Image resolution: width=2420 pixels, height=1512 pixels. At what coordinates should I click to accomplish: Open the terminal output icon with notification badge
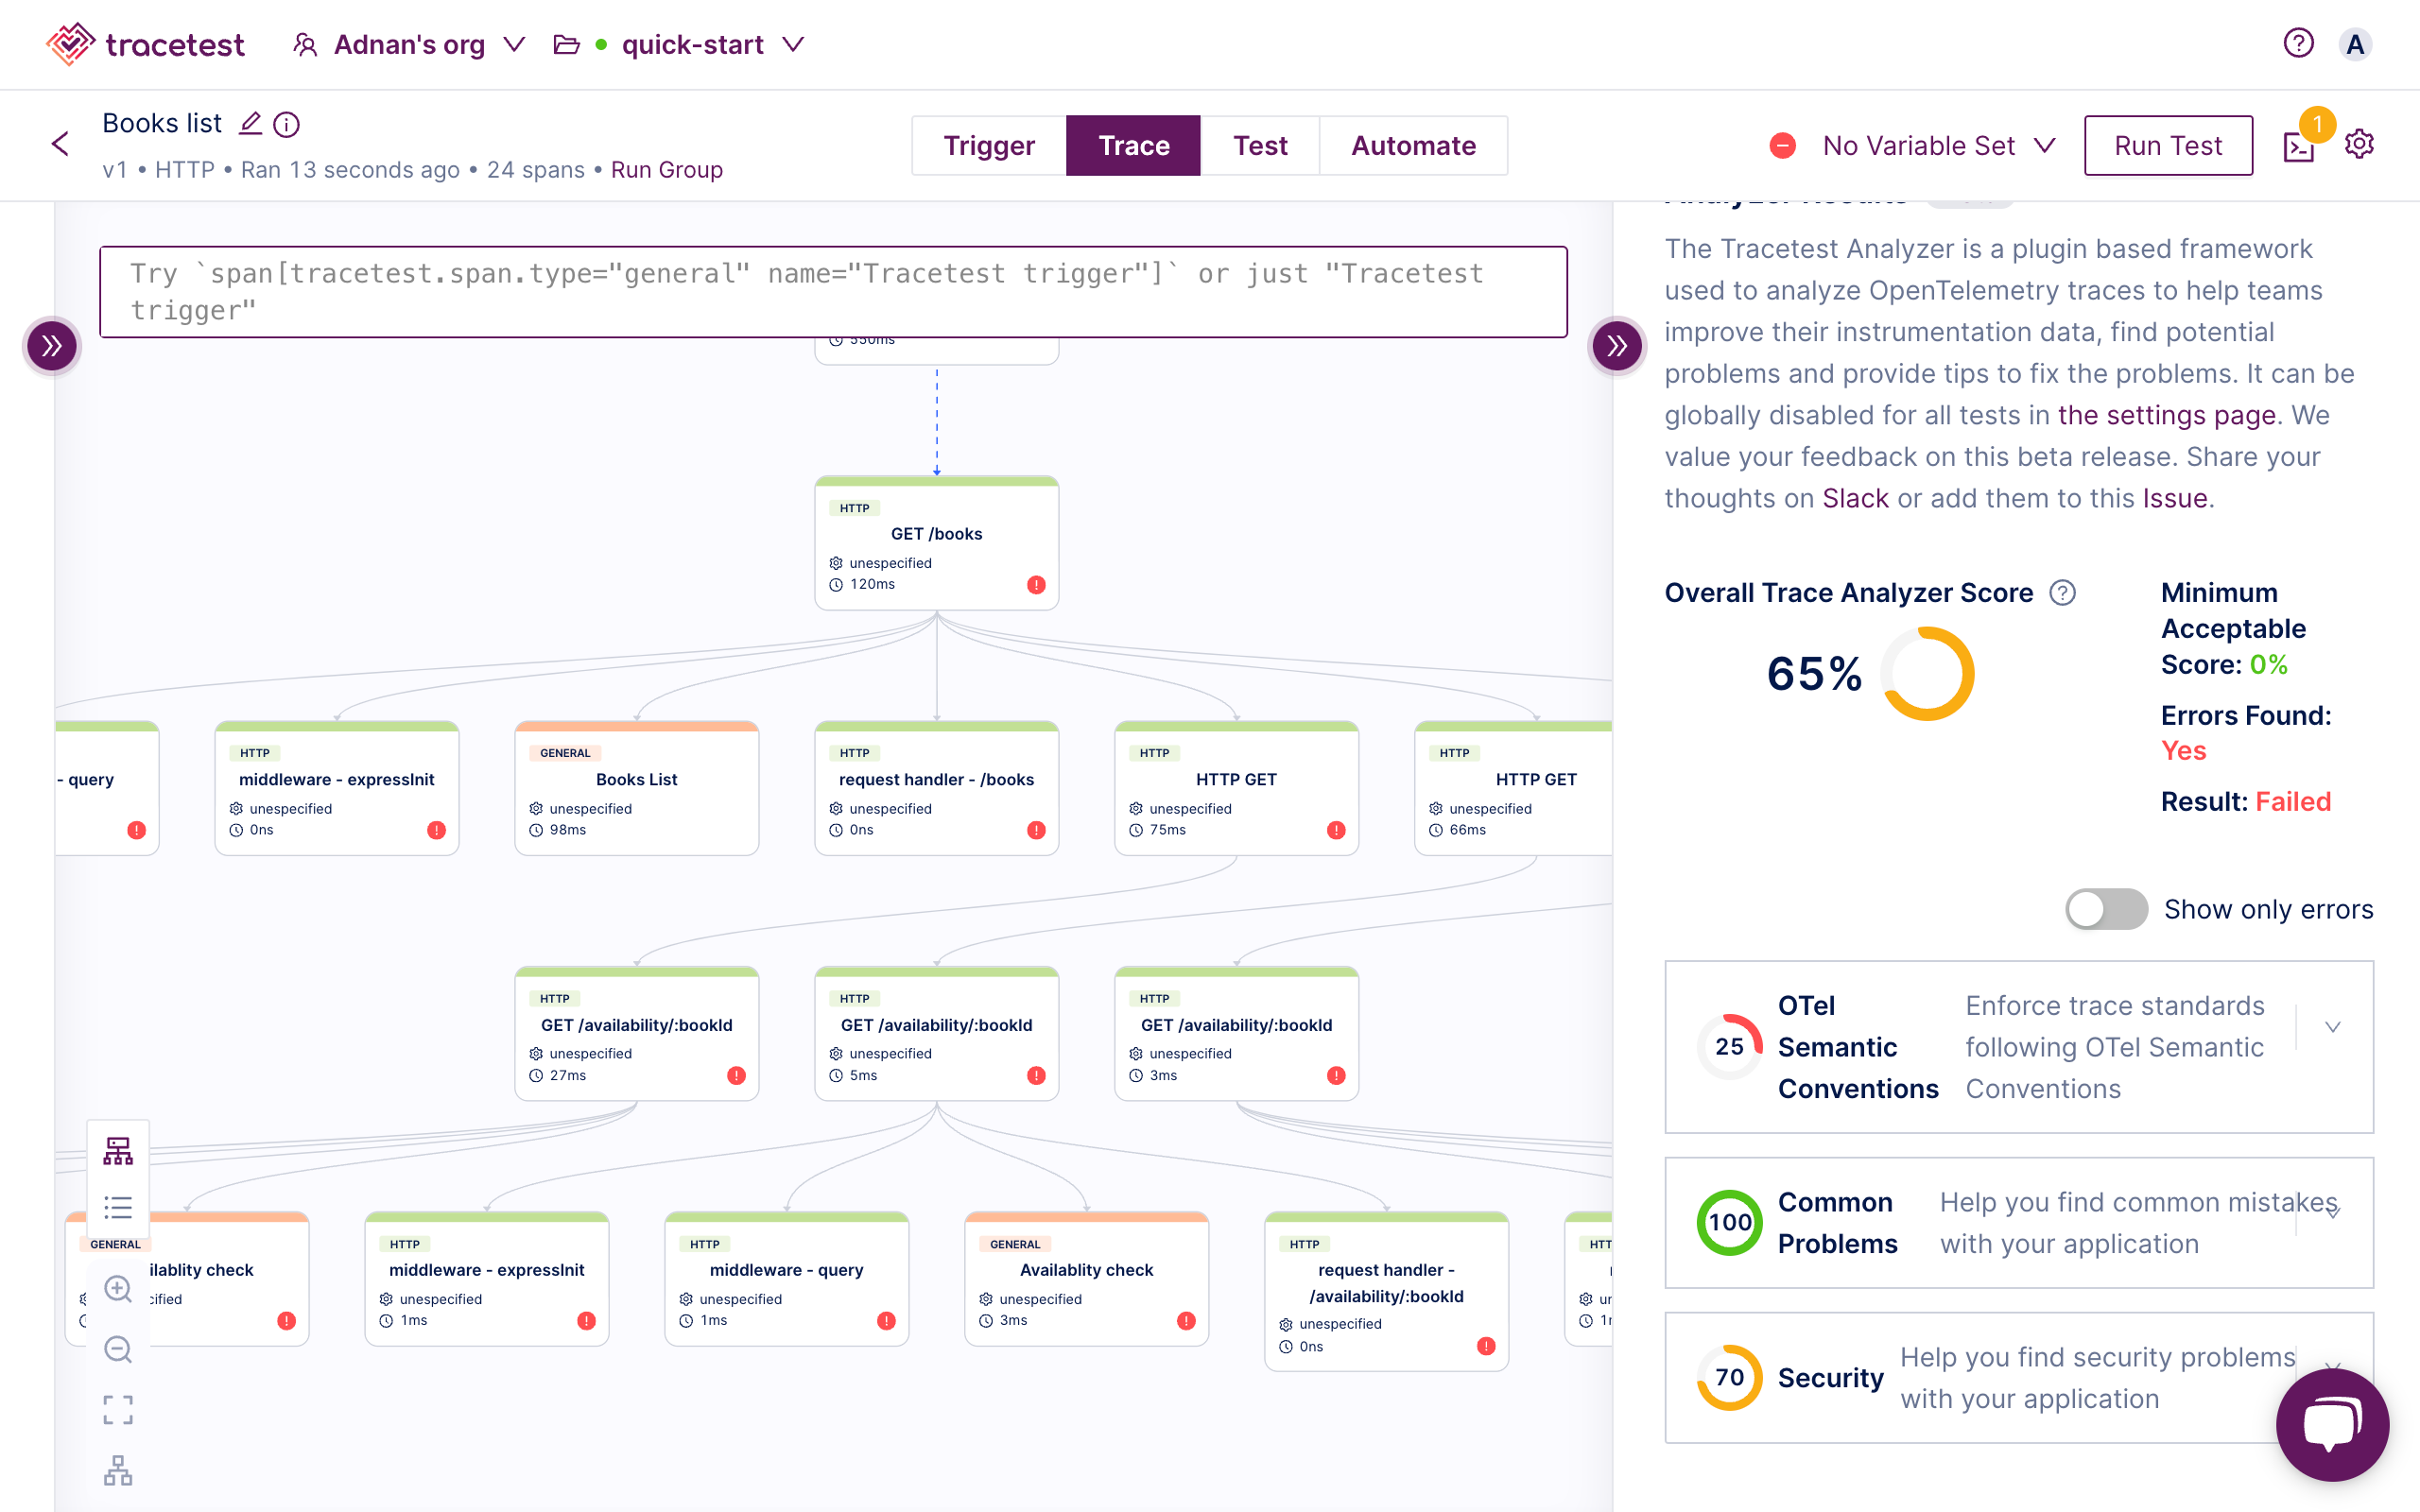2299,147
